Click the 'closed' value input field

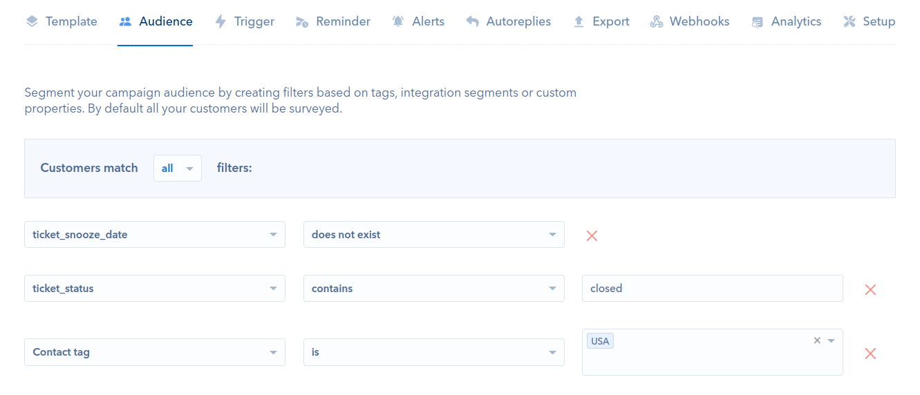pos(713,288)
